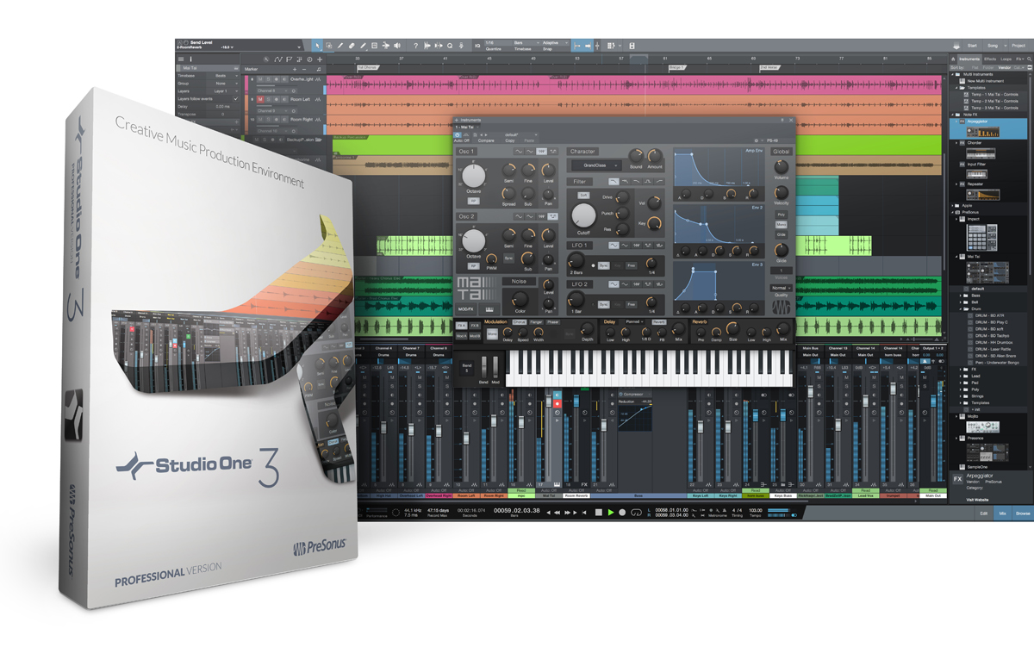Open the delay Panned mode dropdown
This screenshot has width=1034, height=666.
(x=635, y=321)
